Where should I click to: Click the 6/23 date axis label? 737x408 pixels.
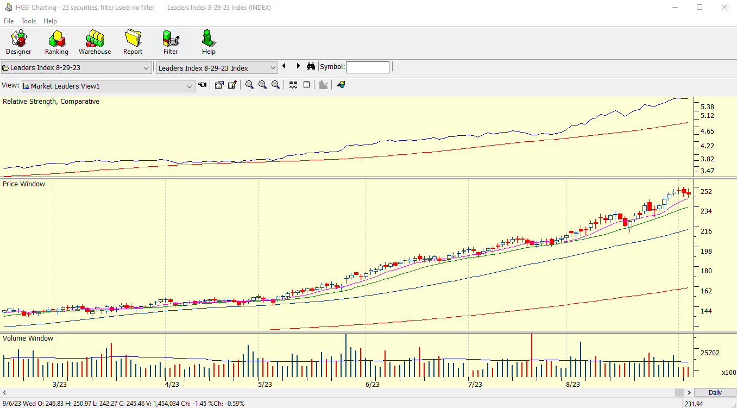[x=372, y=384]
